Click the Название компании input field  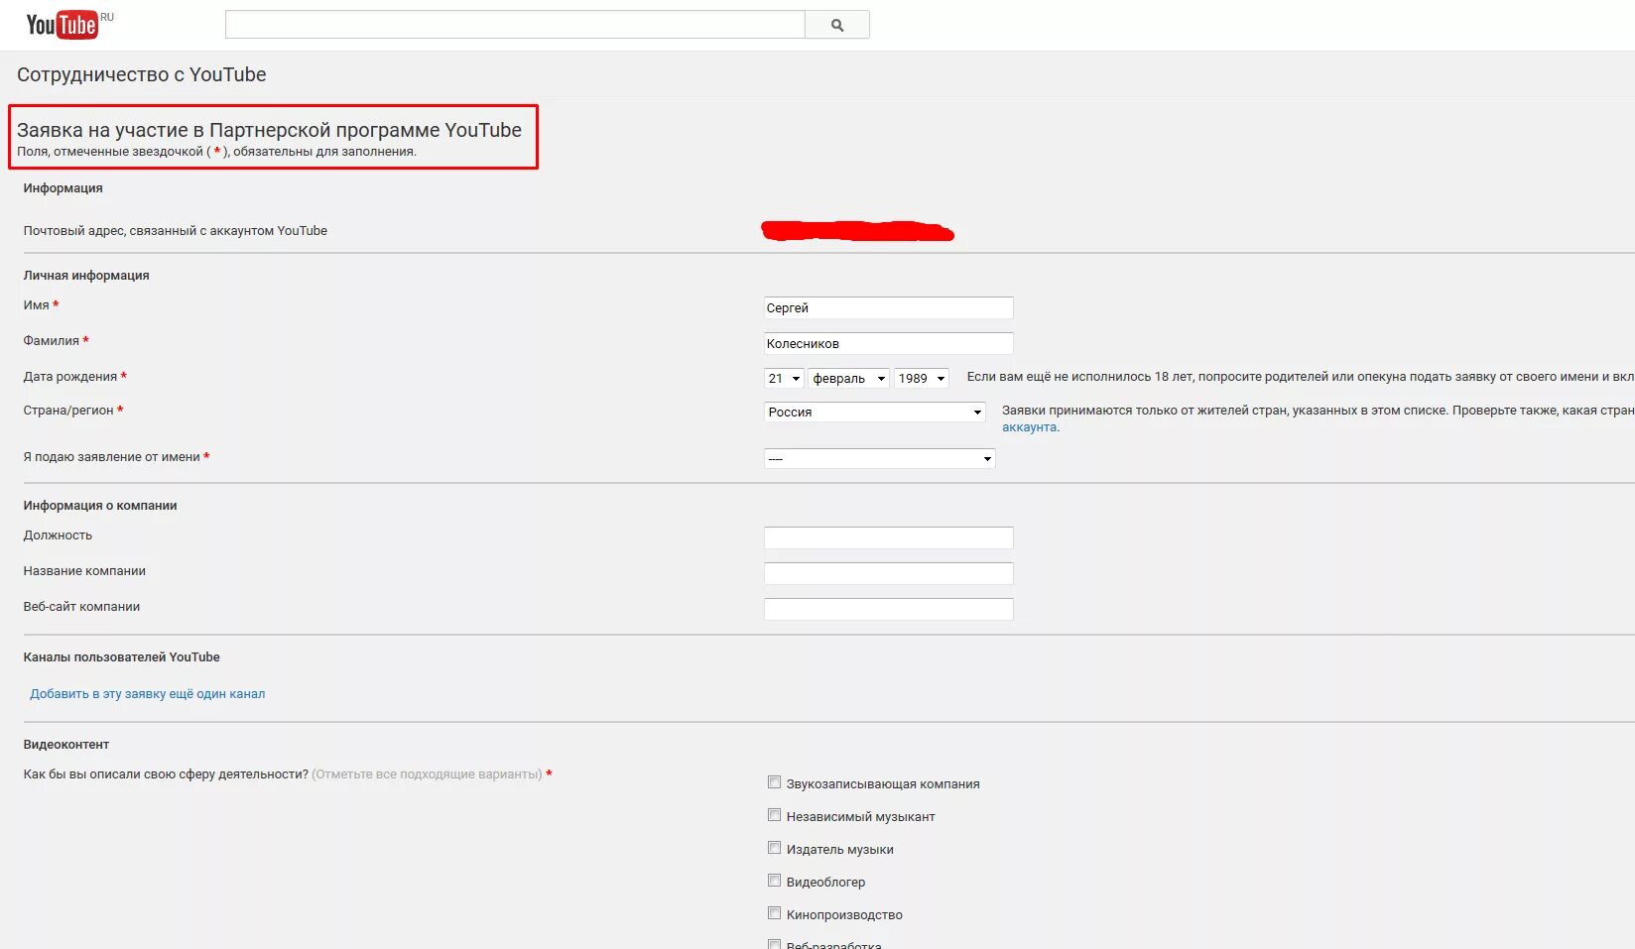[x=889, y=573]
